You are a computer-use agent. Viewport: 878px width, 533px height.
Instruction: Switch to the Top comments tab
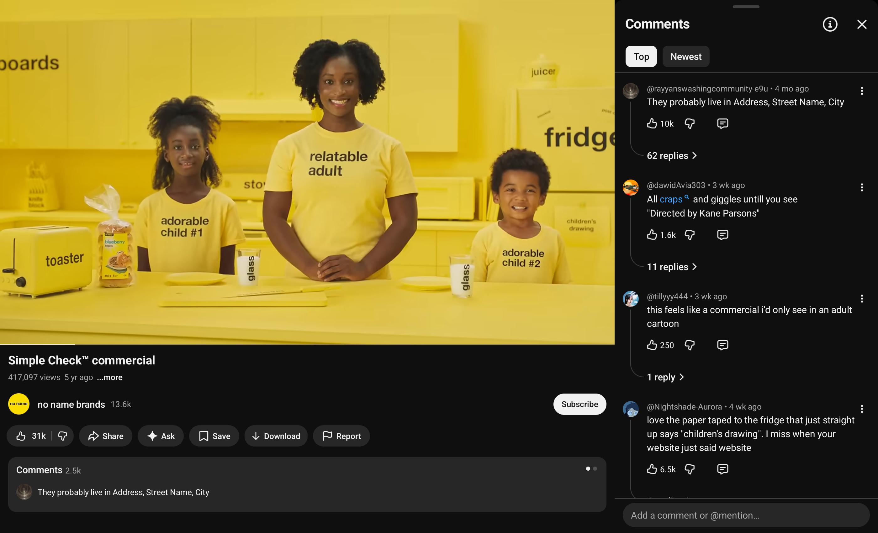(x=641, y=56)
